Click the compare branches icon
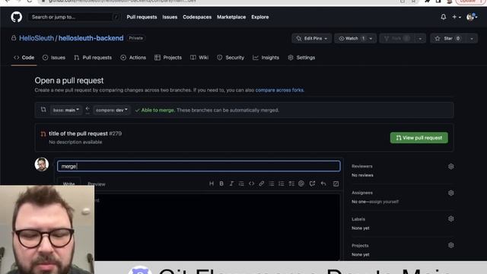This screenshot has height=274, width=487. point(43,110)
